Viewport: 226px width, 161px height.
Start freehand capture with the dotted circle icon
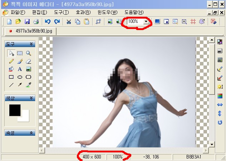click(202, 21)
